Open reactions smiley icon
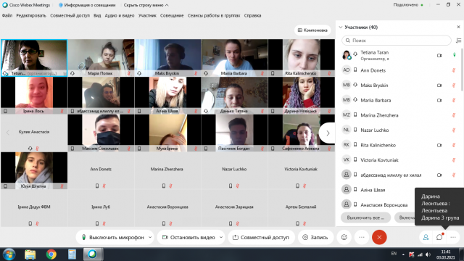Screen dimensions: 464x261 (x=344, y=237)
